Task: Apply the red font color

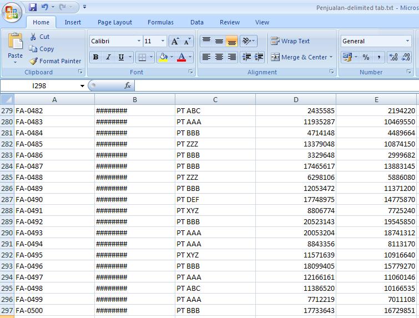Action: pyautogui.click(x=181, y=57)
